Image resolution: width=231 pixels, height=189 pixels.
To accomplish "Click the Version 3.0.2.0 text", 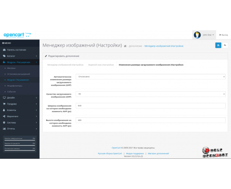I will pyautogui.click(x=133, y=156).
